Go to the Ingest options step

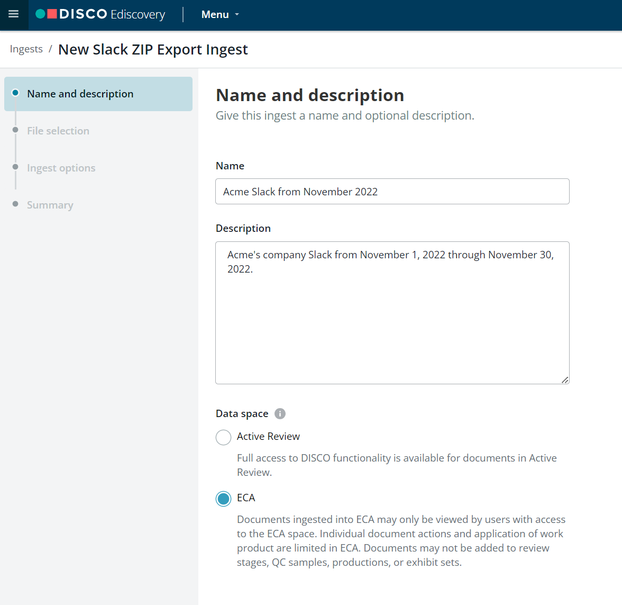(61, 168)
